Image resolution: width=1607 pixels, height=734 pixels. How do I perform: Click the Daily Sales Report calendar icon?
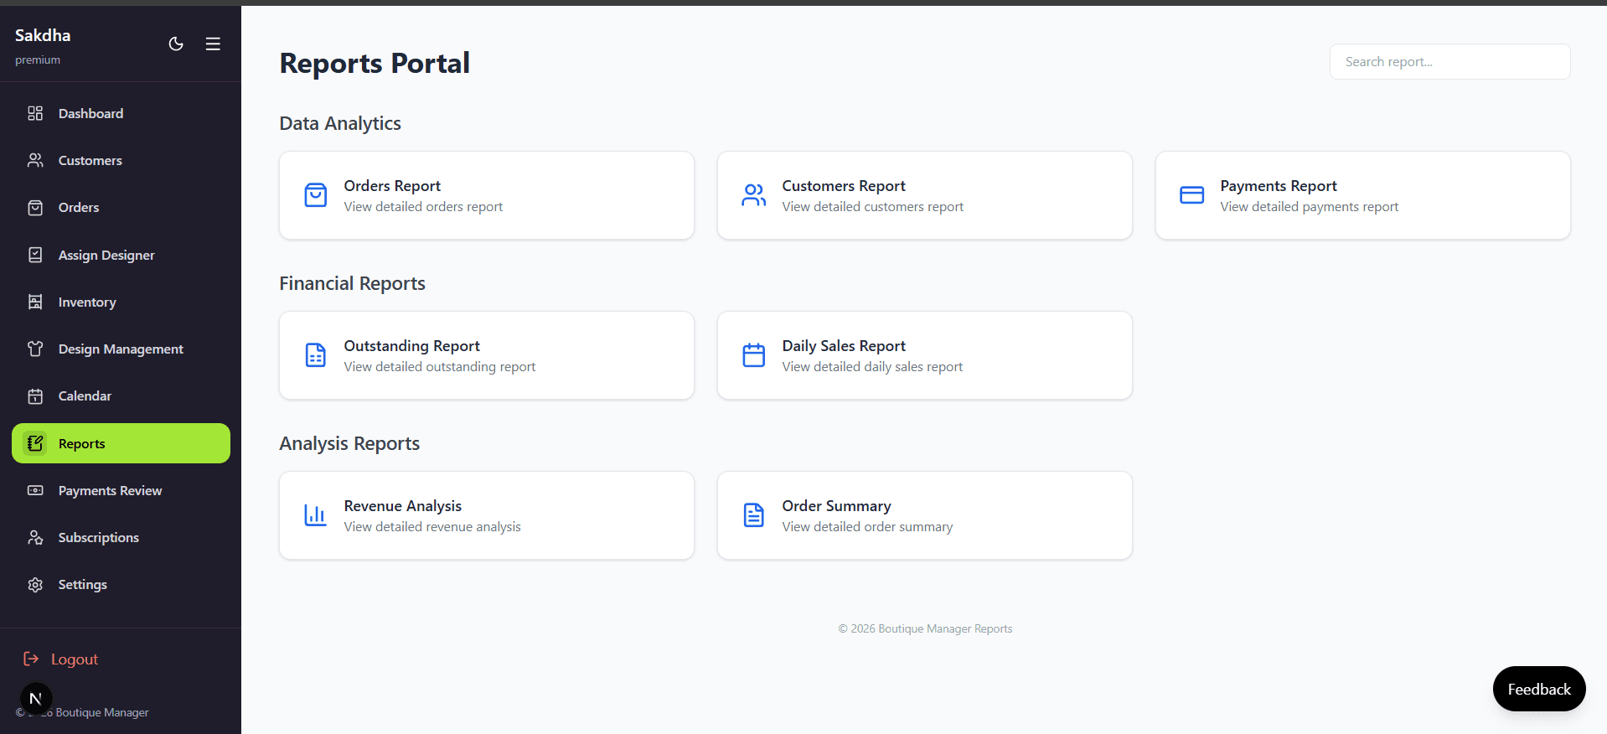pos(754,355)
